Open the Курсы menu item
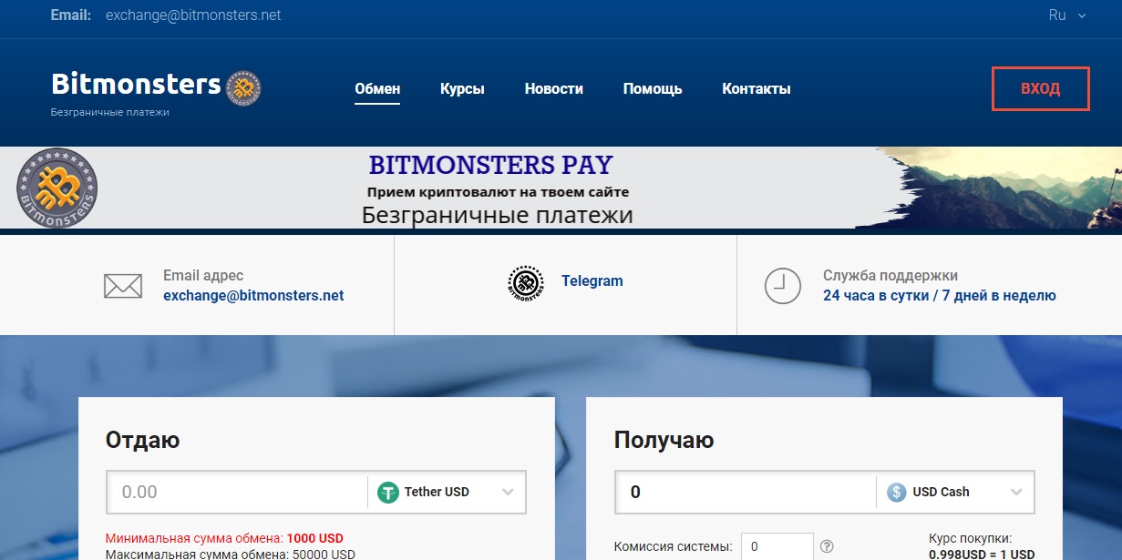Screen dimensions: 1122x560 pos(462,89)
